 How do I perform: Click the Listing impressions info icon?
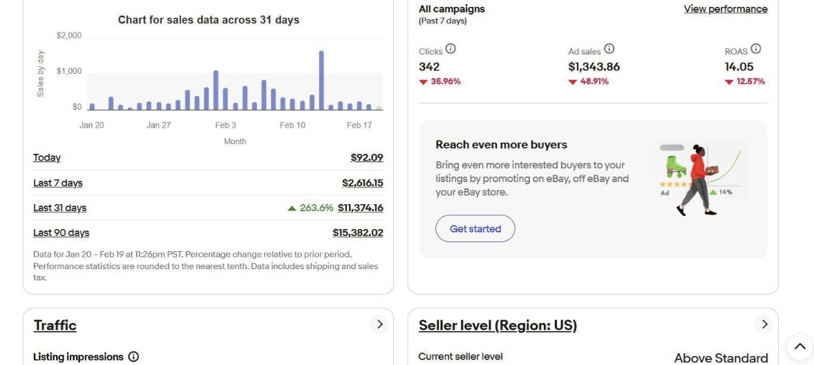[x=133, y=357]
